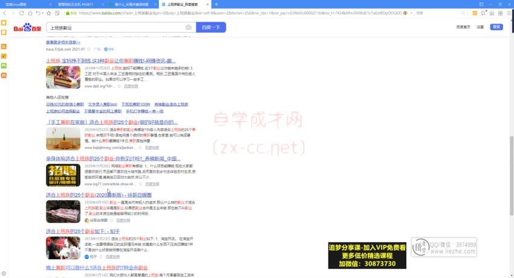Open the 设置 settings link
Image resolution: width=514 pixels, height=278 pixels.
click(x=480, y=27)
